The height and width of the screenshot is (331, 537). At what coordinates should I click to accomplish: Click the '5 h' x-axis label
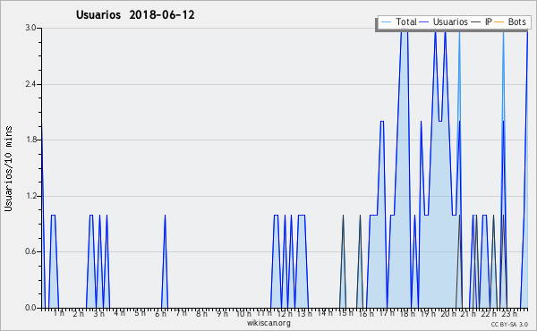tap(140, 313)
